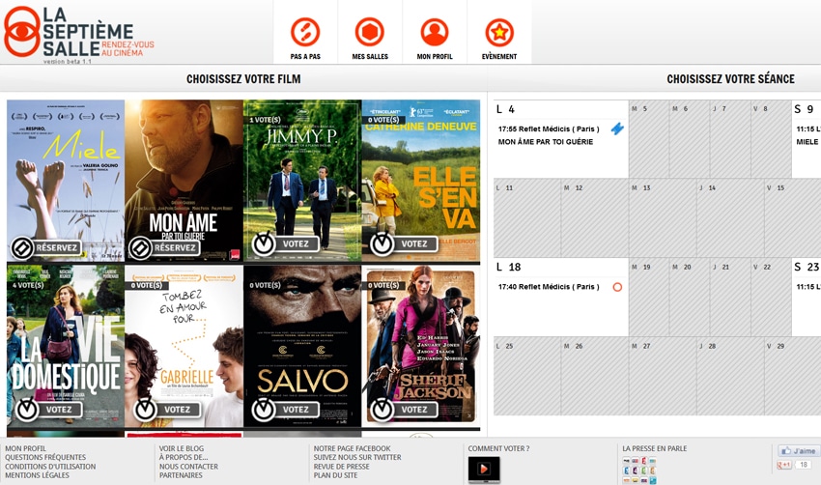821x485 pixels.
Task: Open the Pas à Pas guide icon
Action: pyautogui.click(x=305, y=33)
